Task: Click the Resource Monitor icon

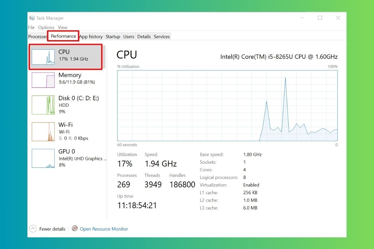Action: click(x=74, y=228)
